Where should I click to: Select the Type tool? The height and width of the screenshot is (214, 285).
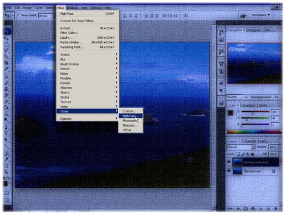[7, 134]
